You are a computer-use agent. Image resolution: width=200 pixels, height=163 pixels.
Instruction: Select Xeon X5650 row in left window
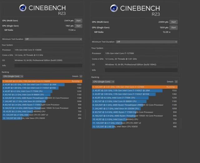click(42, 118)
